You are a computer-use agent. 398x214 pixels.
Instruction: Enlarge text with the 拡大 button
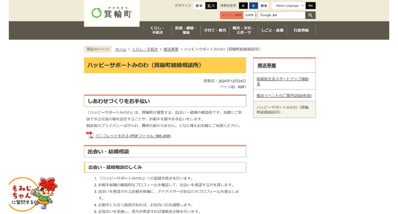(211, 6)
